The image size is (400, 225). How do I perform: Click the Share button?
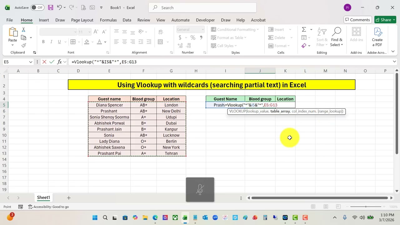[x=385, y=20]
